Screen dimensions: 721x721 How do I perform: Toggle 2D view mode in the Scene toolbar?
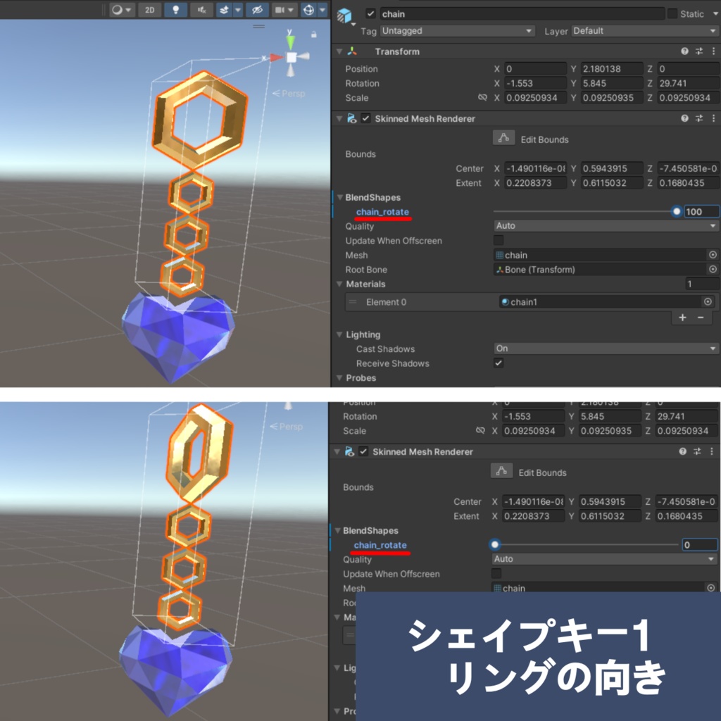click(151, 10)
